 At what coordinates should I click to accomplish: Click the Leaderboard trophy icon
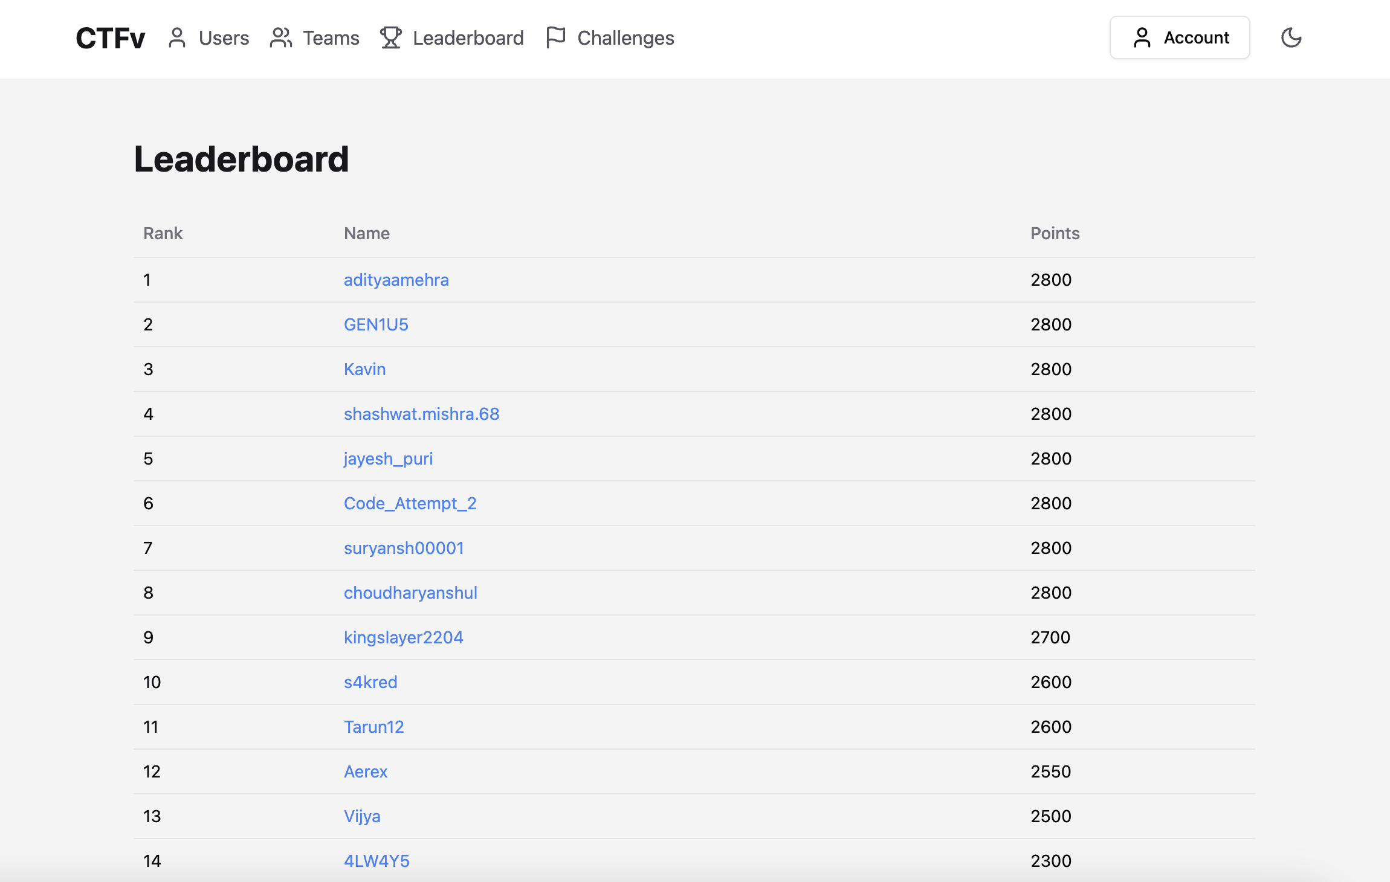pos(390,37)
